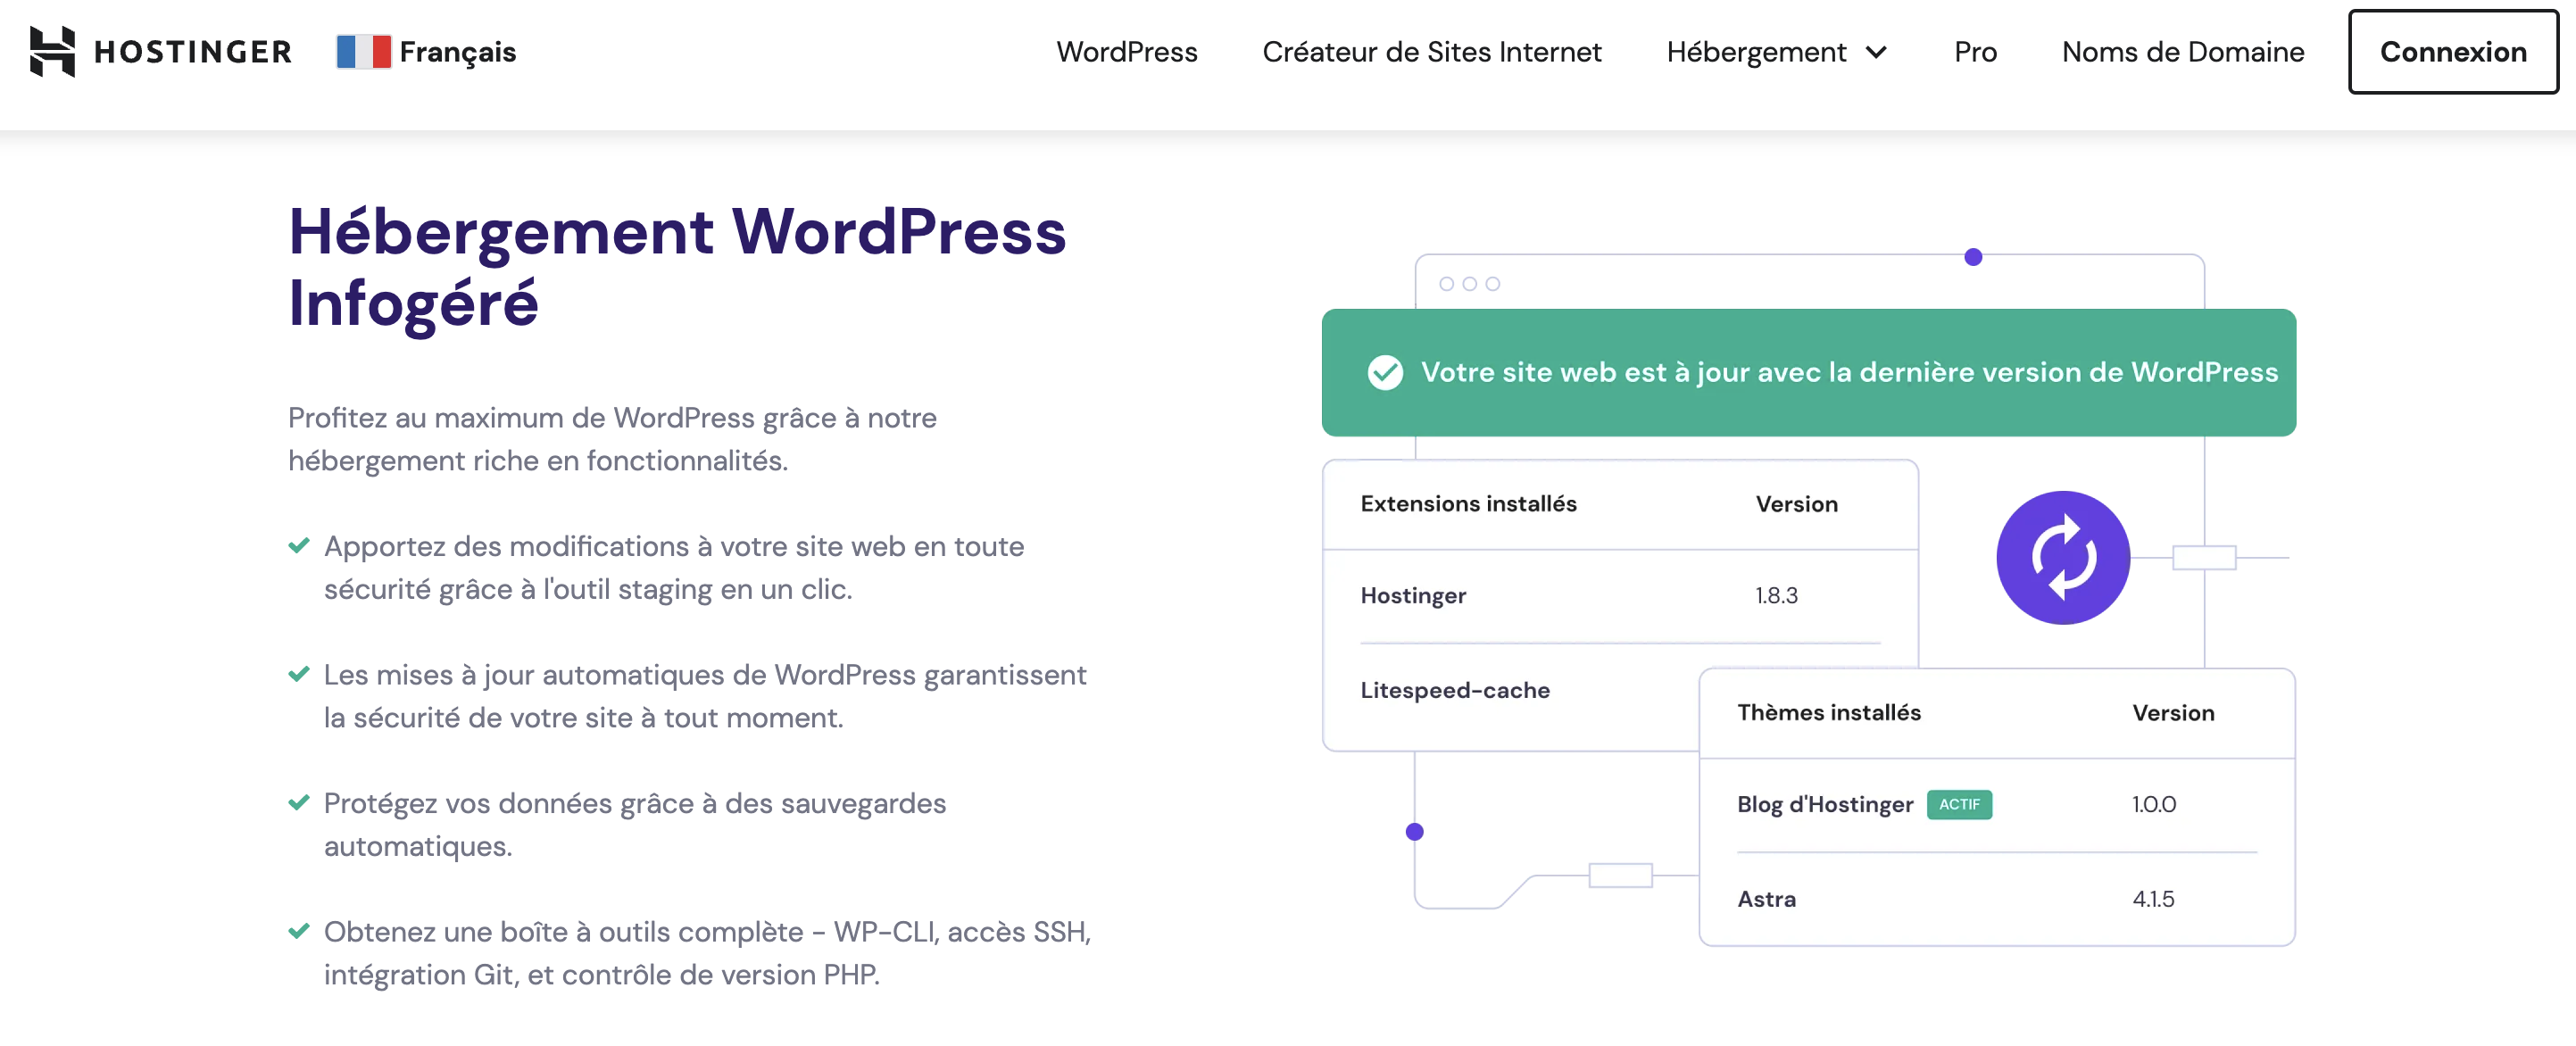This screenshot has width=2576, height=1046.
Task: Click the Version header in themes table
Action: [2173, 713]
